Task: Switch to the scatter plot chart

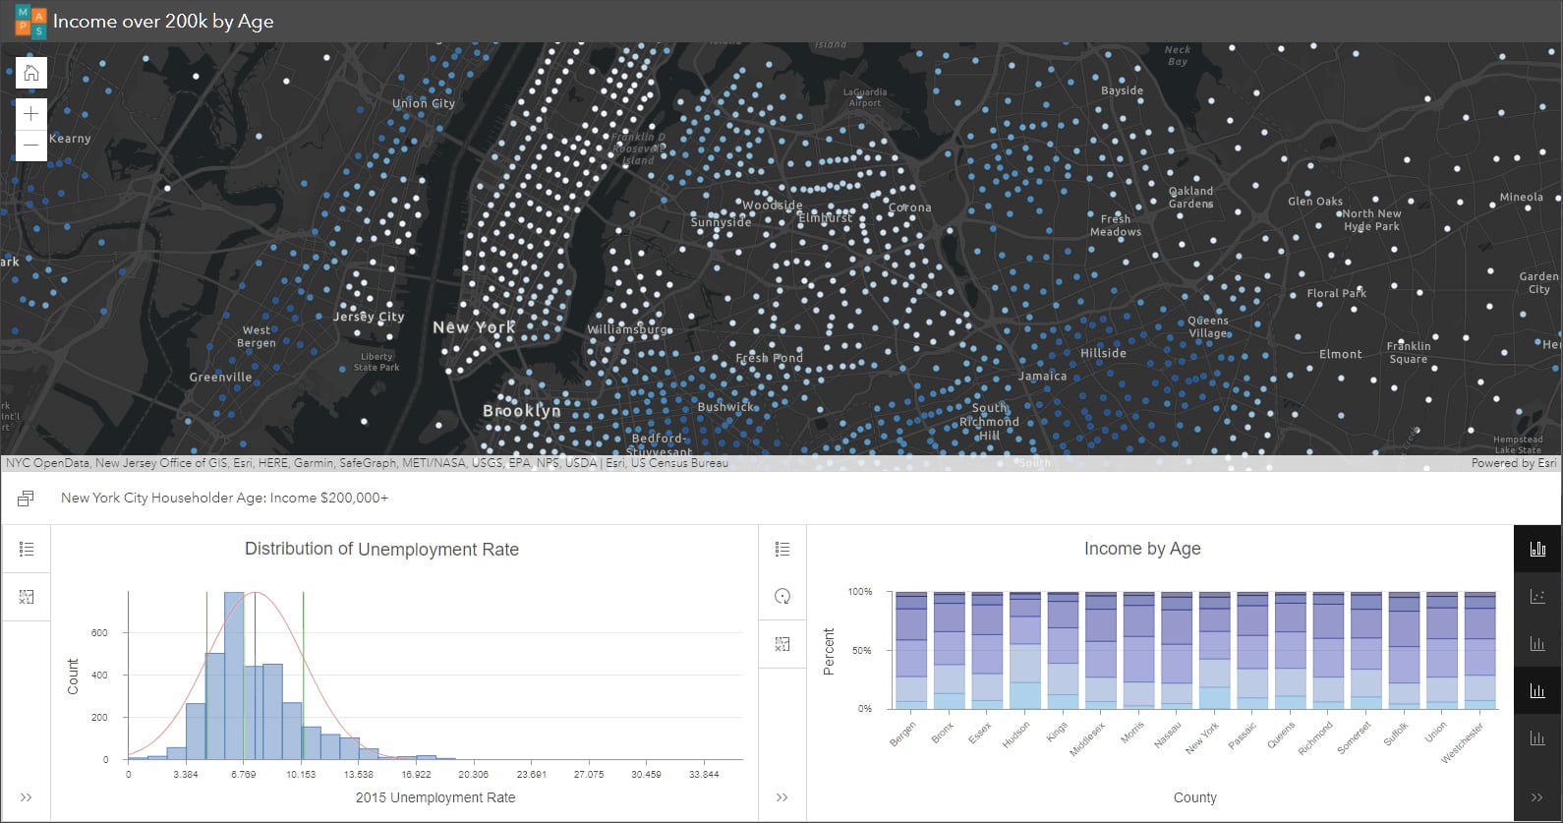Action: point(1538,597)
